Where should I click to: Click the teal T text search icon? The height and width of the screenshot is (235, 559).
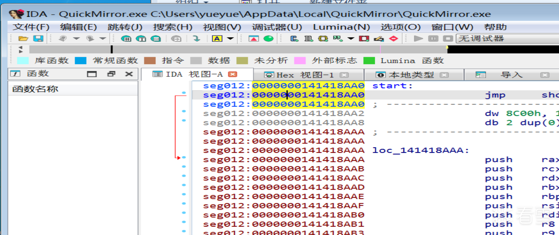click(x=141, y=39)
